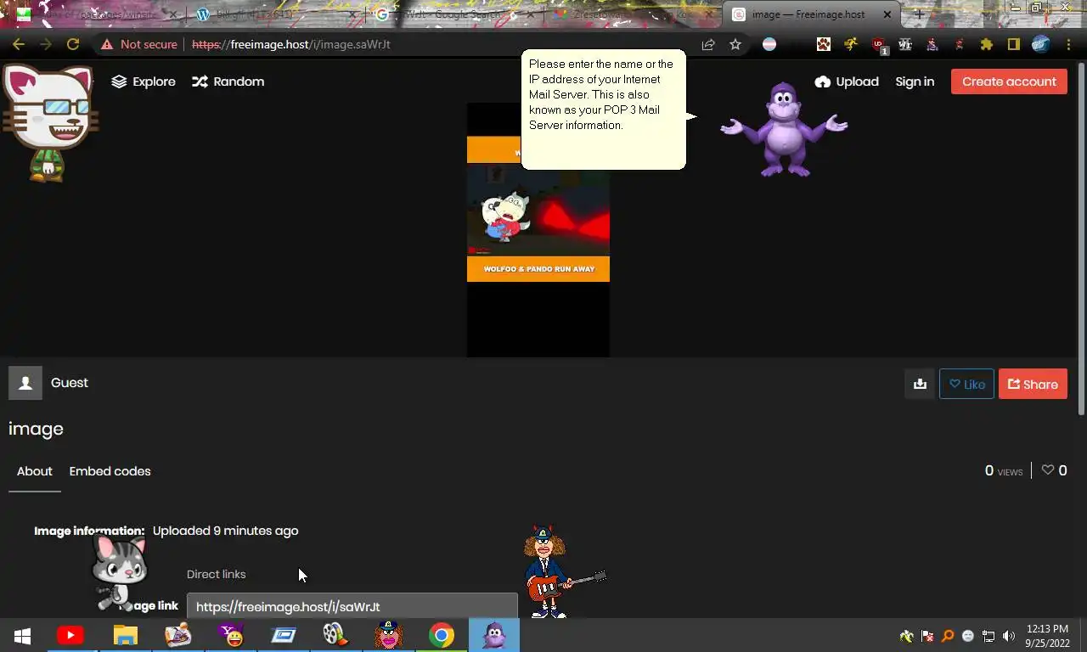Viewport: 1087px width, 652px height.
Task: Open the Extensions puzzle piece menu
Action: [986, 44]
